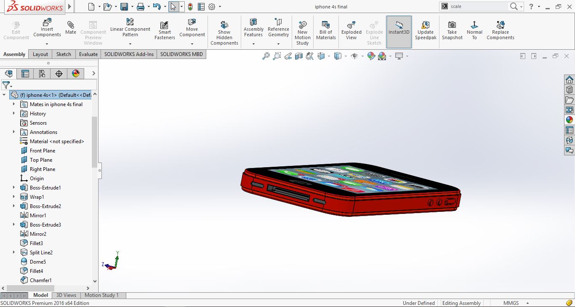Expand Split Line2 feature
This screenshot has width=575, height=307.
[14, 252]
